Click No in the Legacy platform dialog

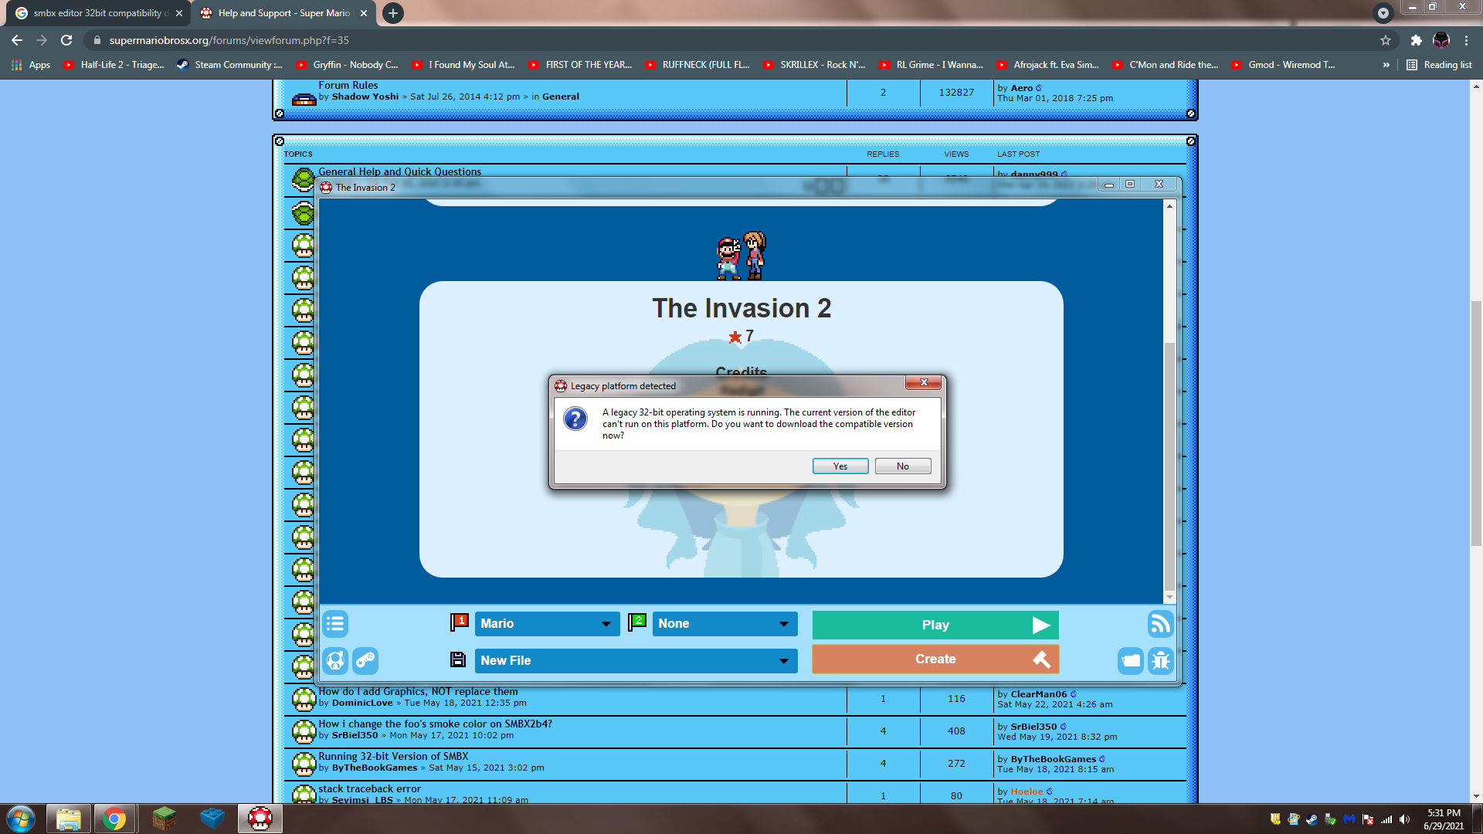(903, 466)
